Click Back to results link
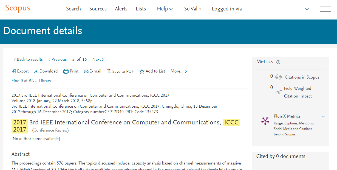 point(28,59)
